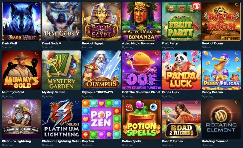Click the heart on Book of Doom
The image size is (243, 148).
(237, 5)
